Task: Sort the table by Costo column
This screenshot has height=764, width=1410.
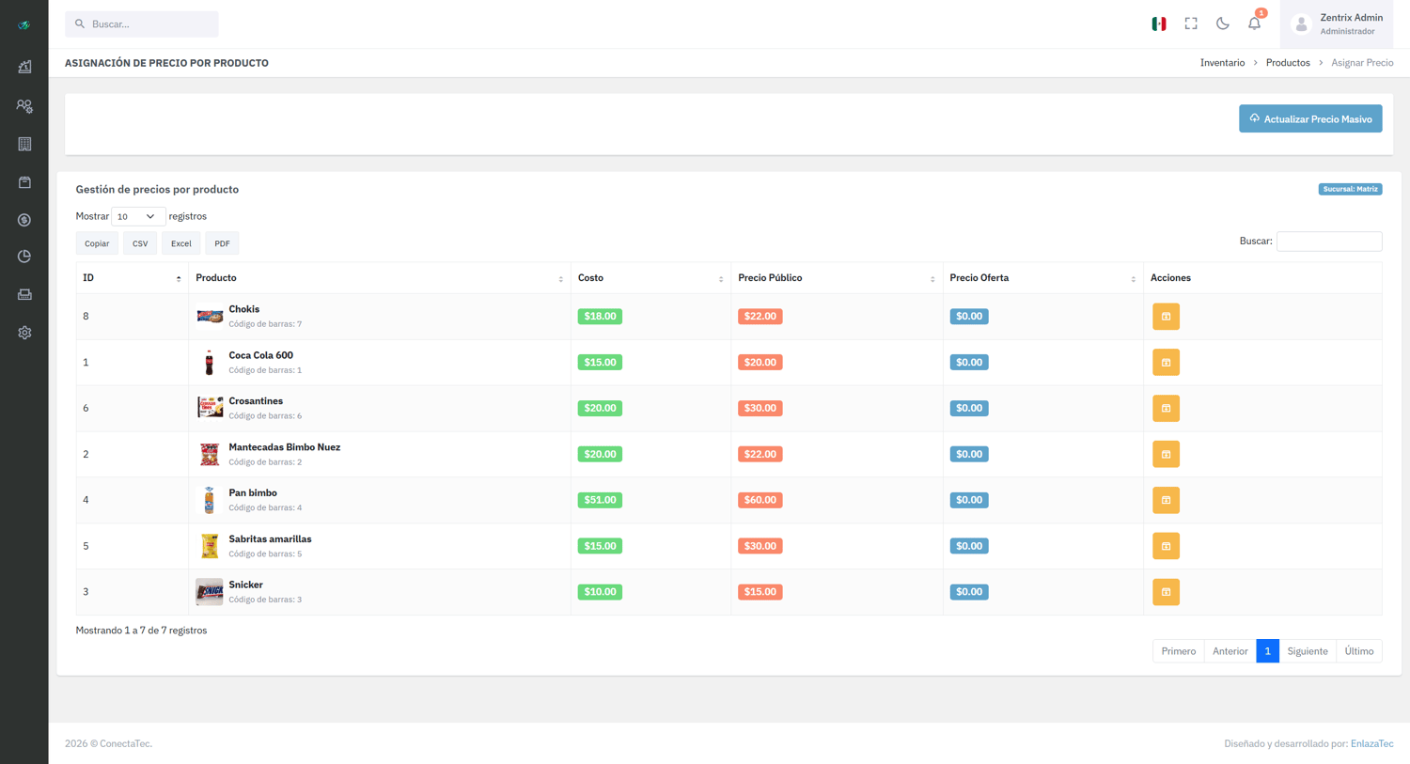Action: pyautogui.click(x=650, y=278)
